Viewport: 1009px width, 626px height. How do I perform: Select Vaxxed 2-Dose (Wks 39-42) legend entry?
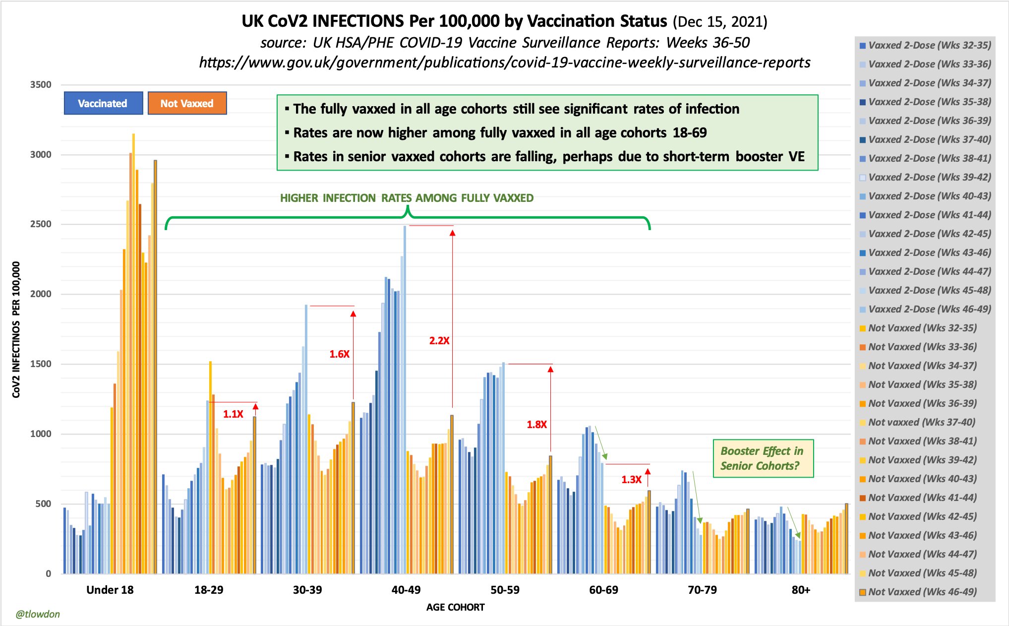point(929,177)
